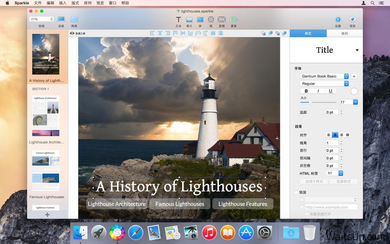Click the 设备 device toolbar icon
This screenshot has width=390, height=244.
tap(61, 20)
